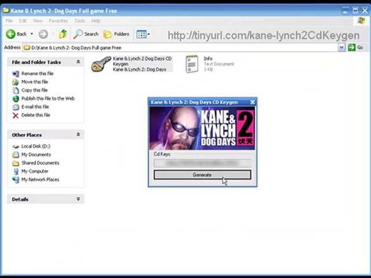This screenshot has width=371, height=278.
Task: Select the key-shaped Keygen file icon
Action: pos(101,64)
